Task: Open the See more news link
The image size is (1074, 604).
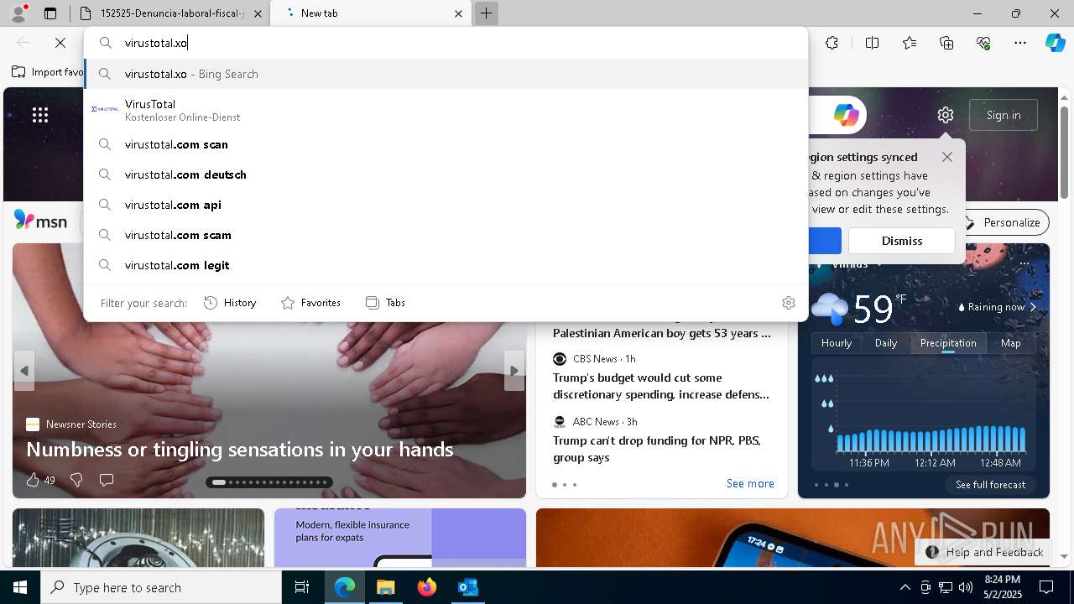Action: point(750,483)
